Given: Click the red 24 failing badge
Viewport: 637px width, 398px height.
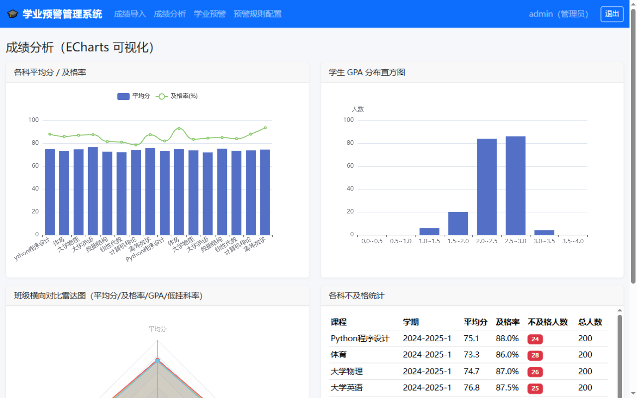Looking at the screenshot, I should (x=535, y=339).
